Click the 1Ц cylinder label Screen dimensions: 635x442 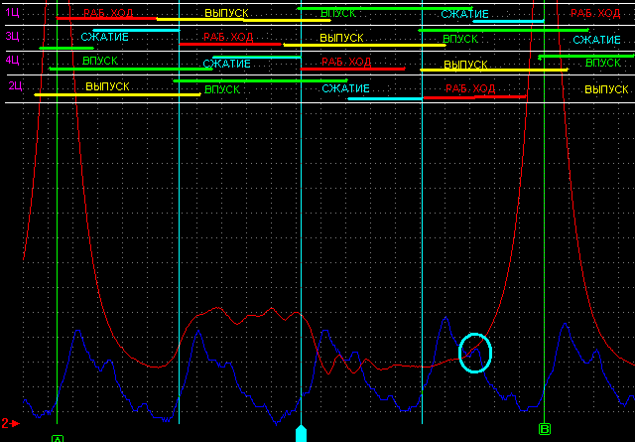12,13
